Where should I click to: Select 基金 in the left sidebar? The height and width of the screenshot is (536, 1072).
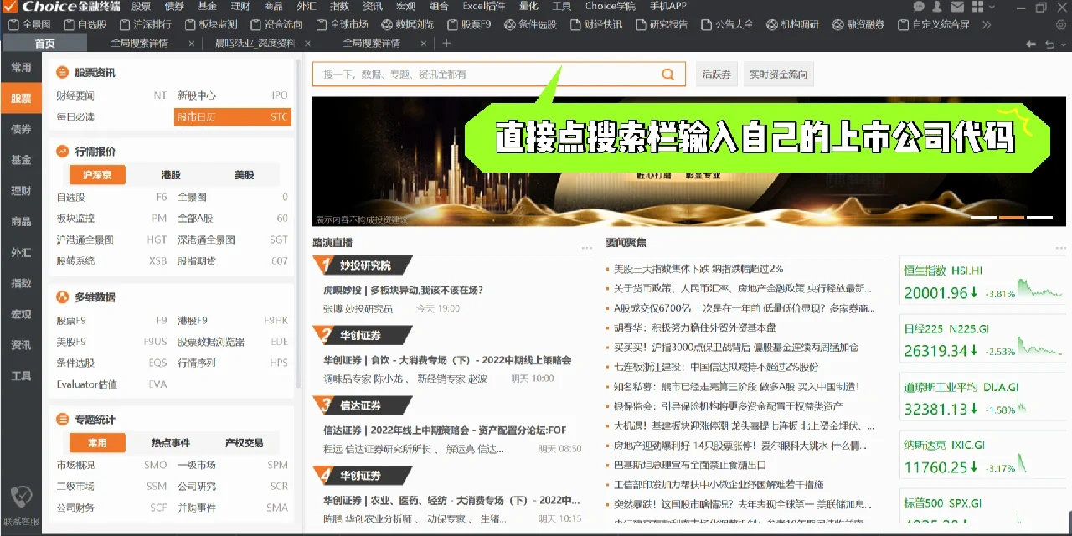[x=21, y=160]
